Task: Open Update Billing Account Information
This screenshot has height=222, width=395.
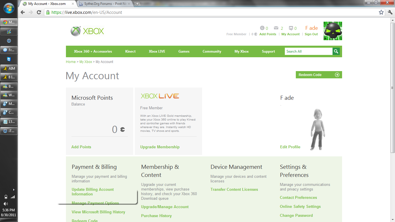Action: [93, 192]
